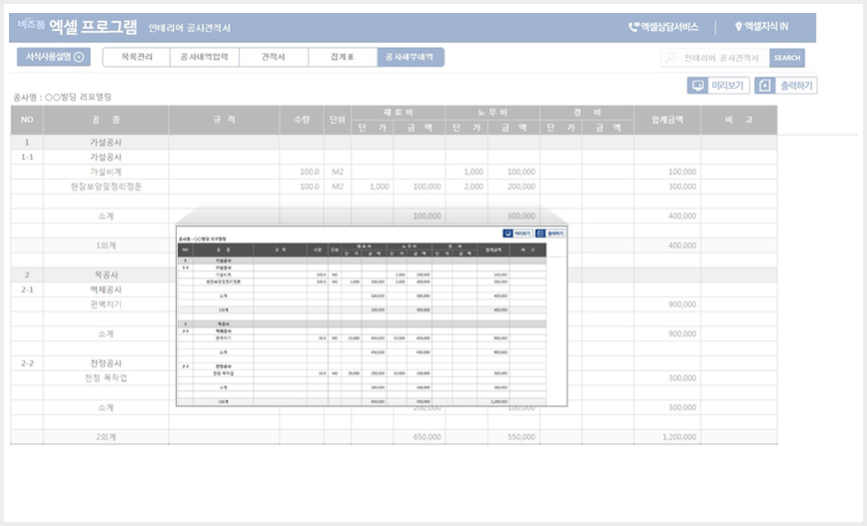Click the M2 unit in 현장보양및정리정돈 row
Image resolution: width=867 pixels, height=526 pixels.
[338, 187]
